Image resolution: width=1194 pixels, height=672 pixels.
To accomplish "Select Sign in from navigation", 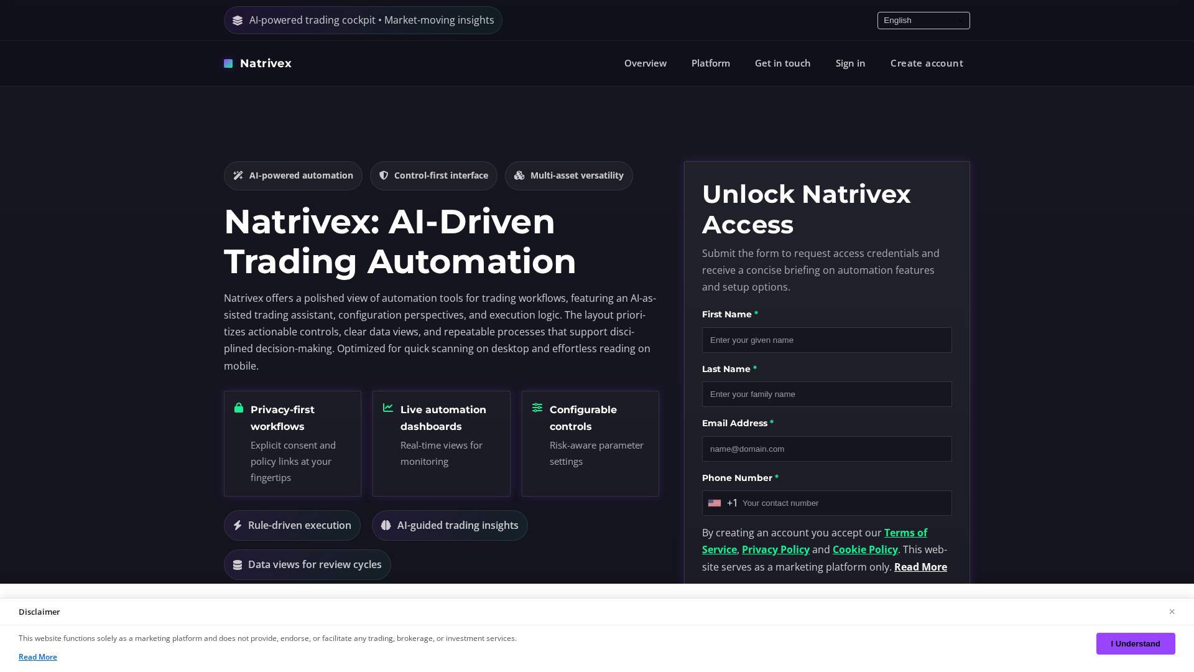I will [850, 63].
